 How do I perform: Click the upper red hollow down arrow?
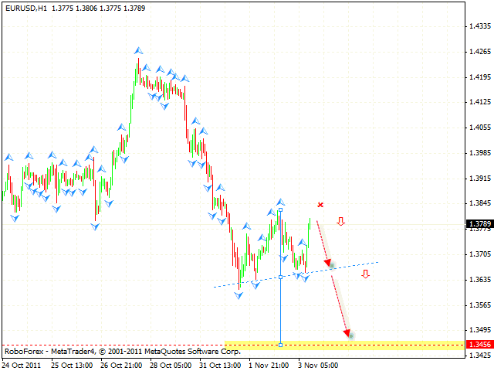340,222
